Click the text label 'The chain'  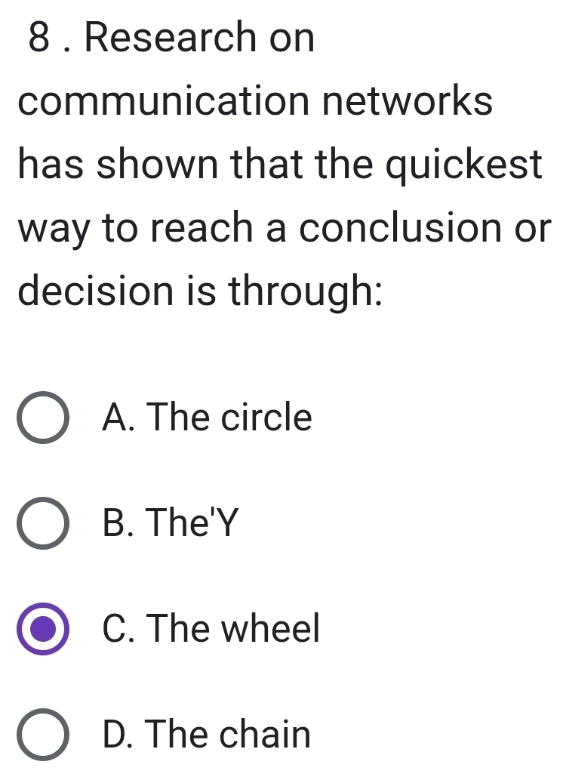[x=234, y=735]
